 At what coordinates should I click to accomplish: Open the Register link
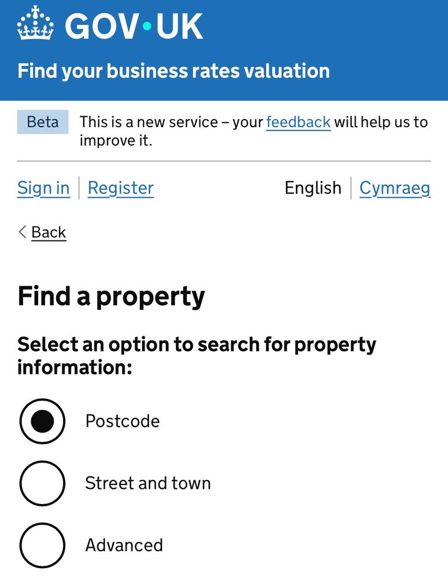click(120, 188)
